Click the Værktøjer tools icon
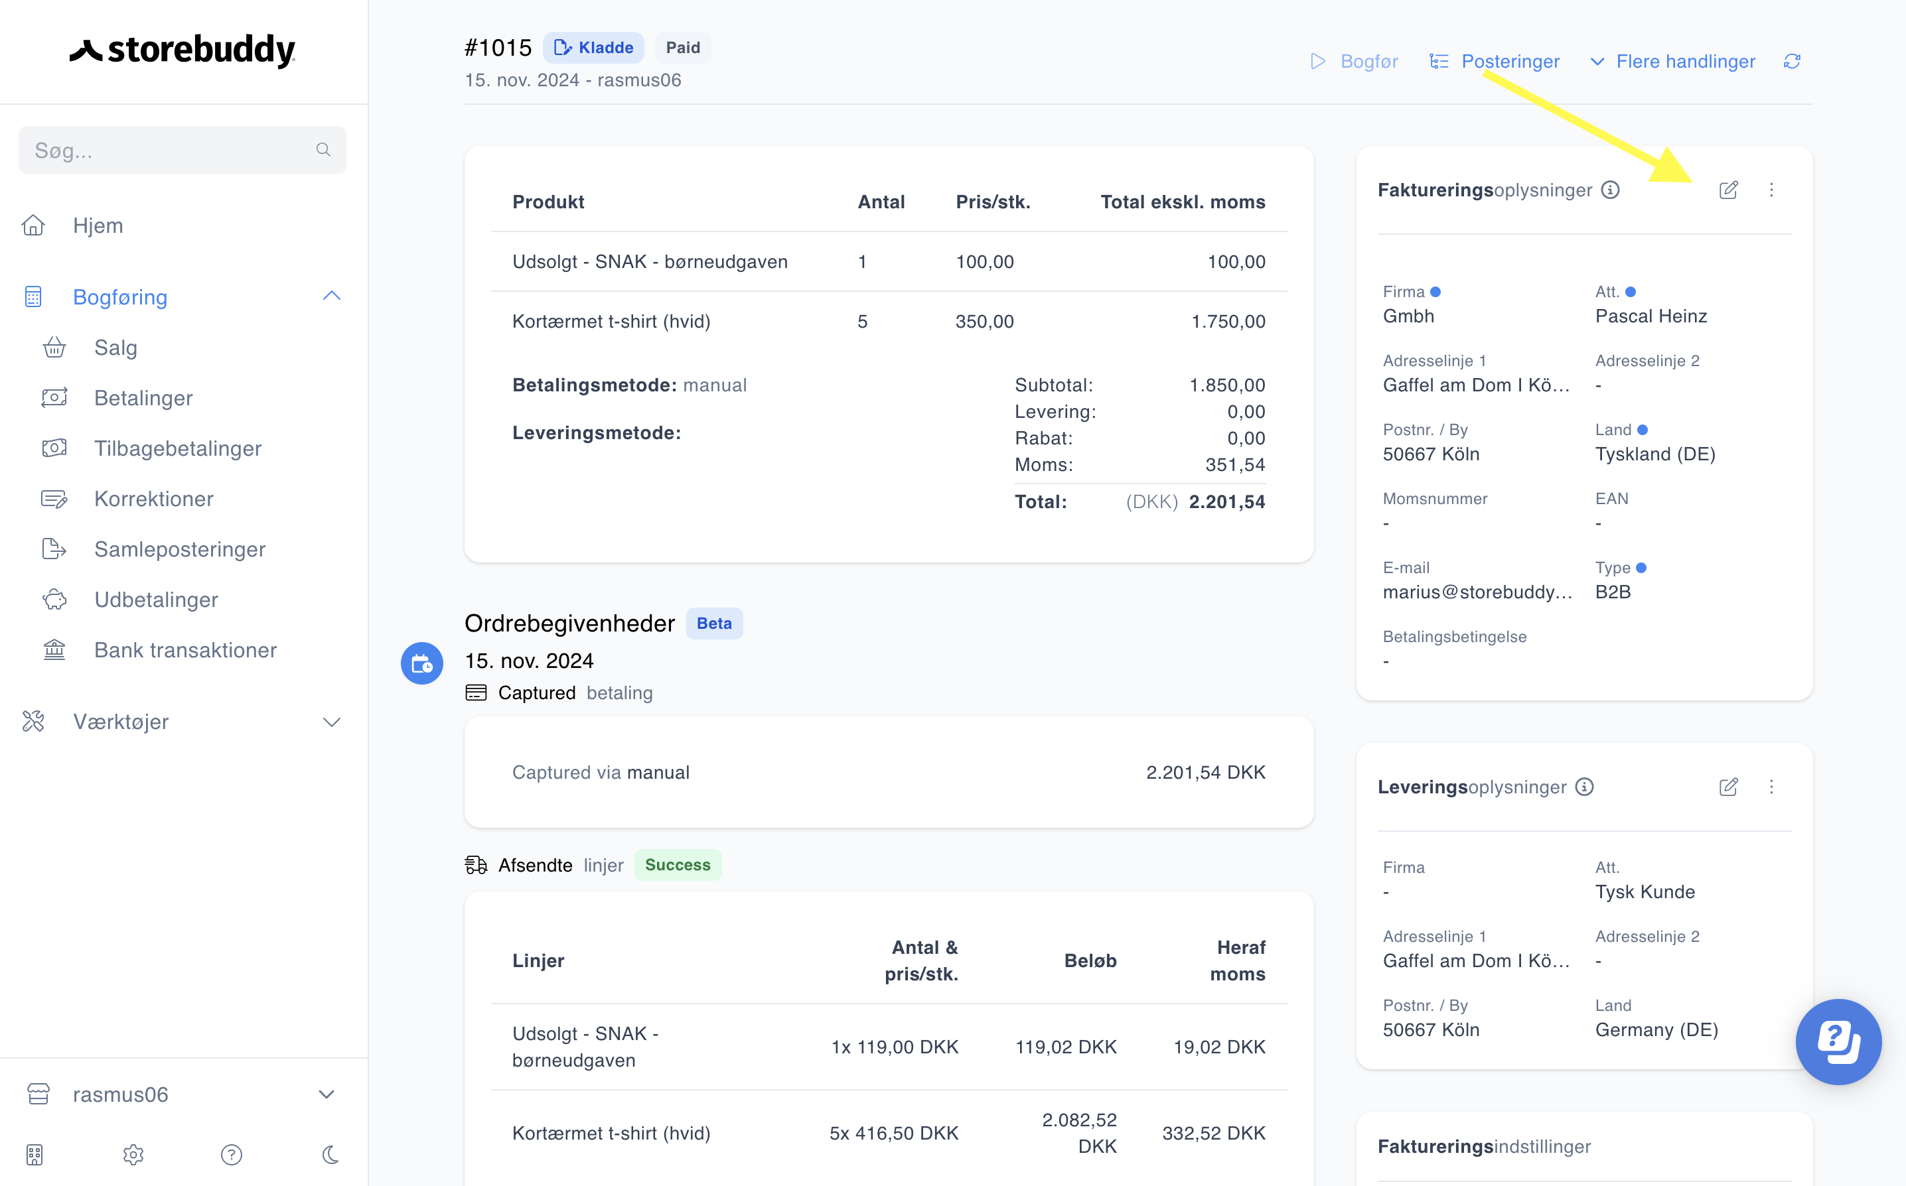This screenshot has height=1186, width=1906. 33,721
